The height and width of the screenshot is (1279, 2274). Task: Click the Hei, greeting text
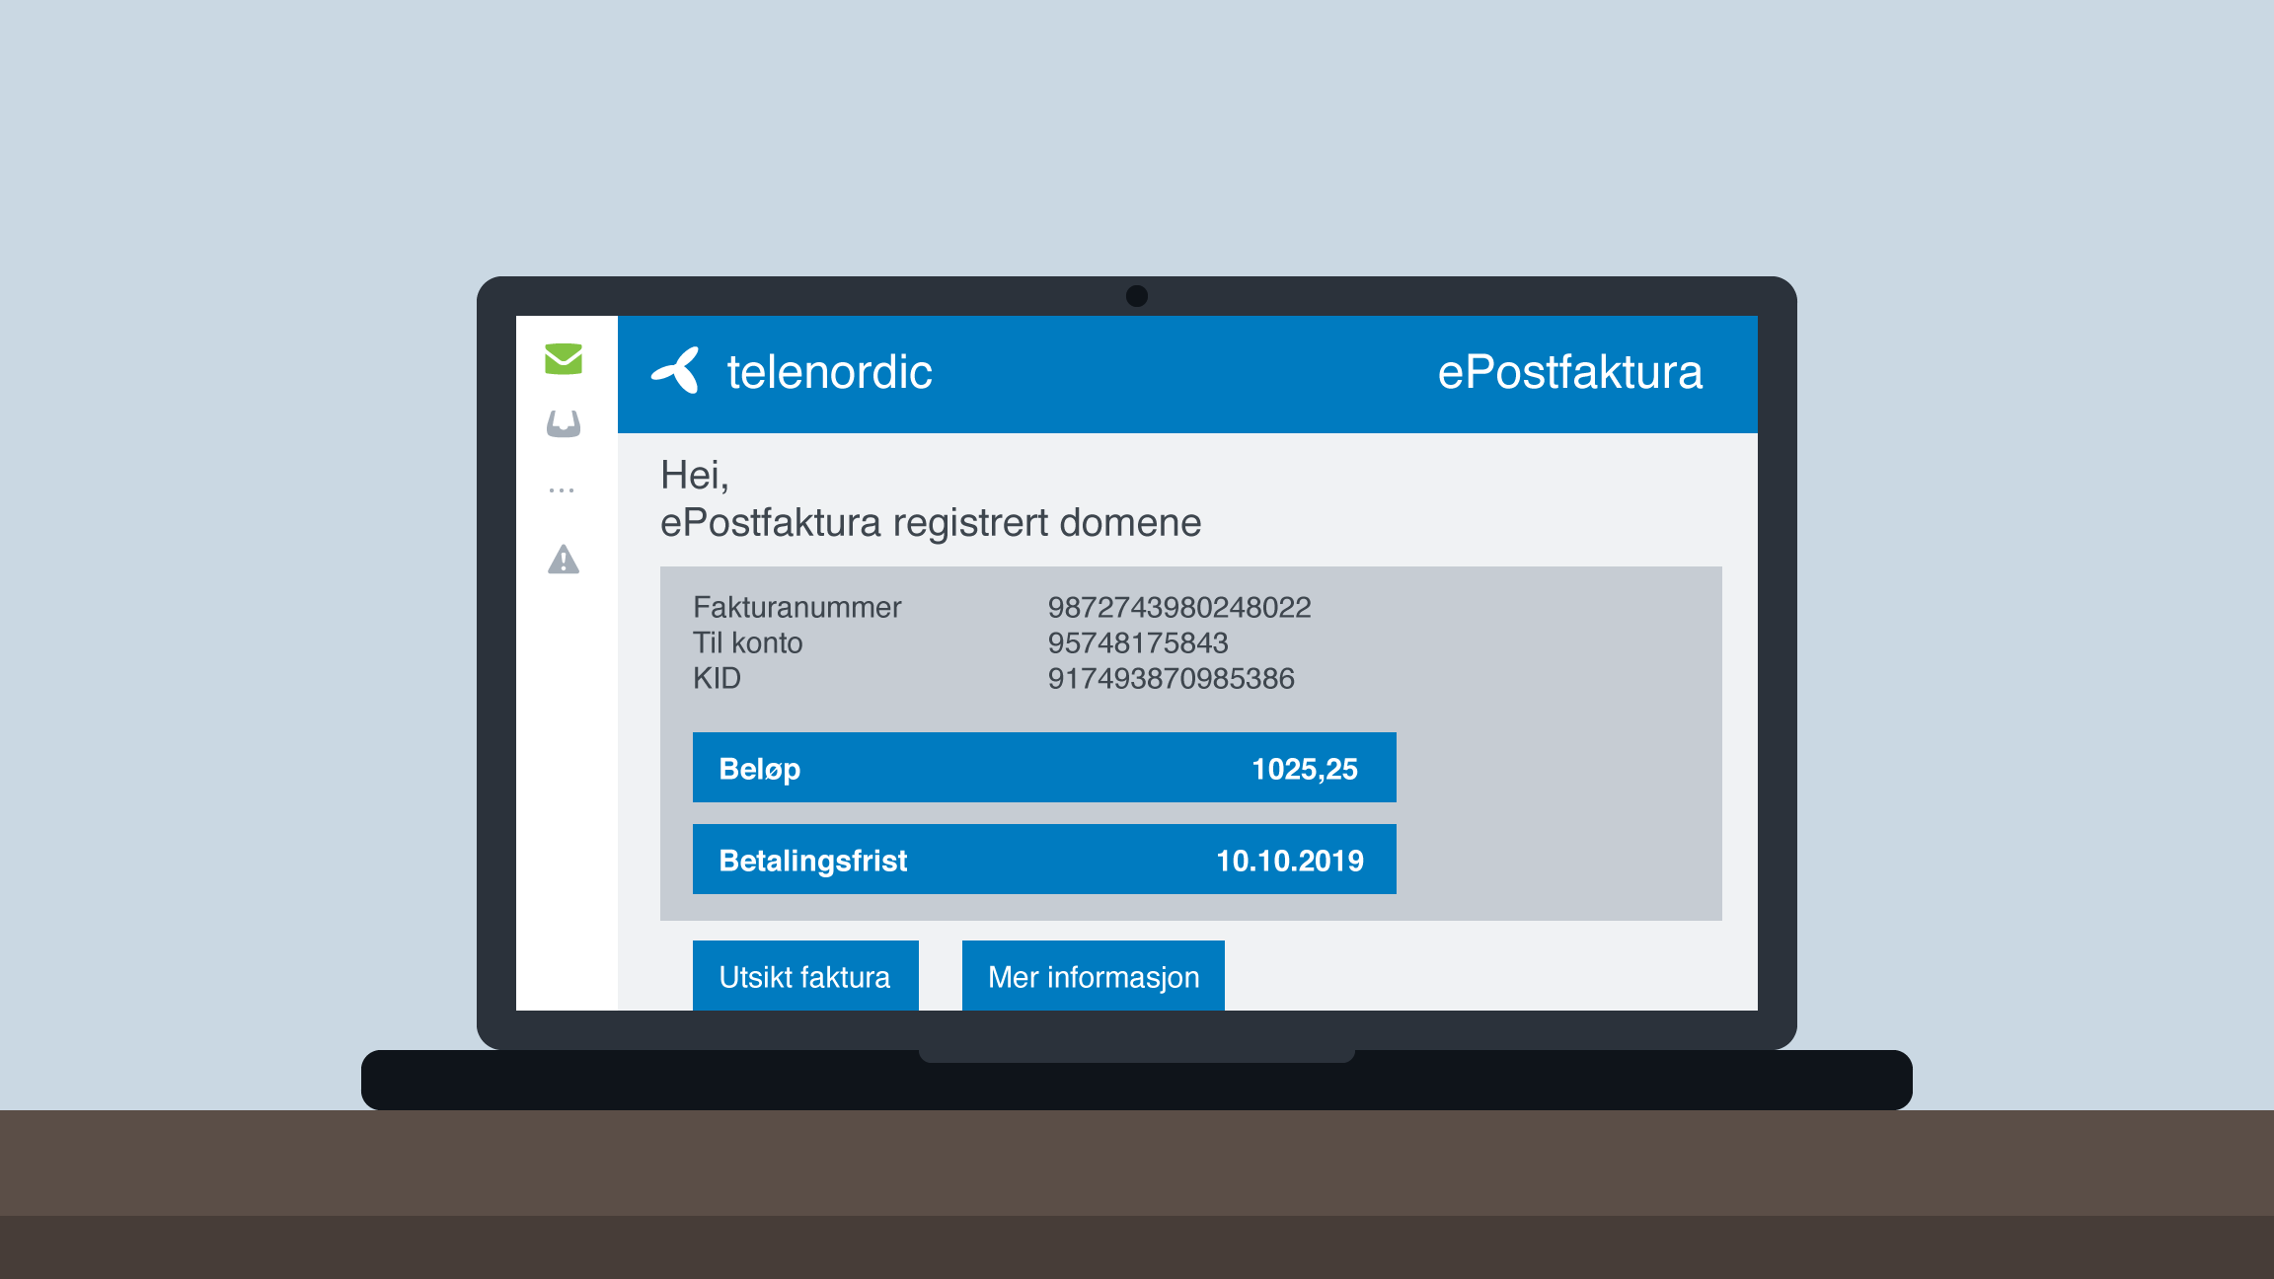tap(695, 476)
